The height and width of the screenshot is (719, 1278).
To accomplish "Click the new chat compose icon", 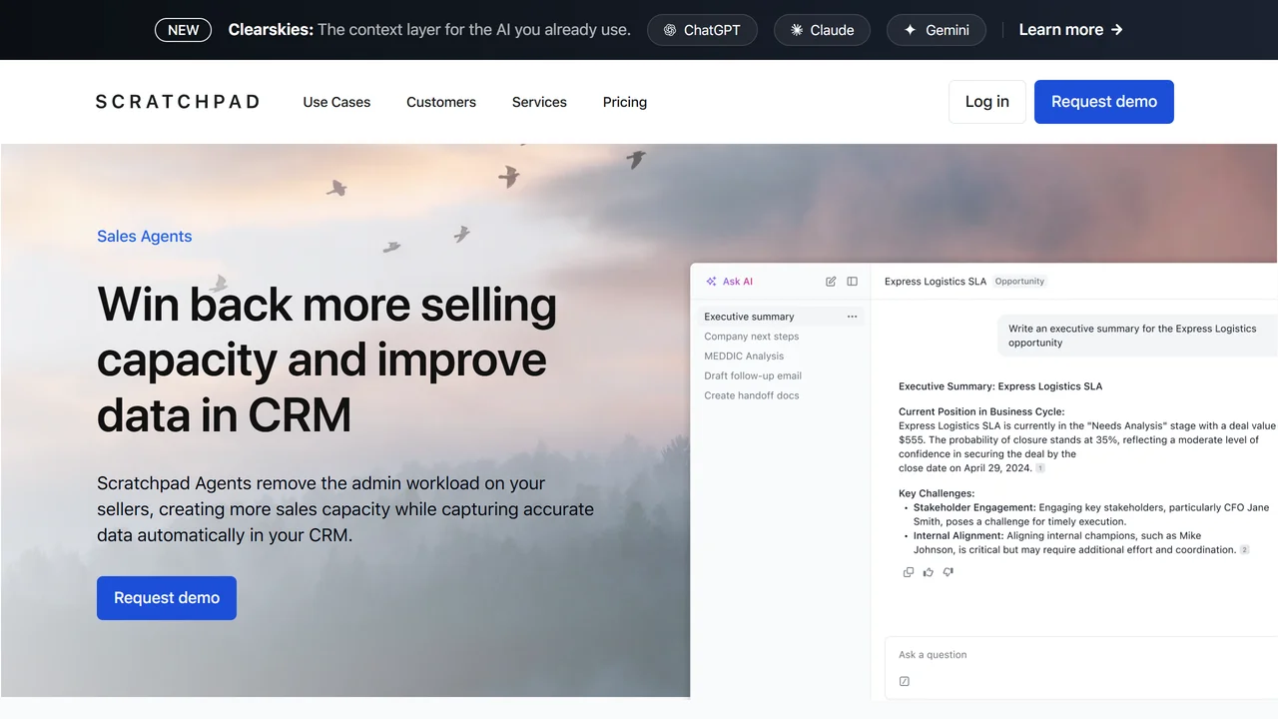I will click(x=831, y=282).
